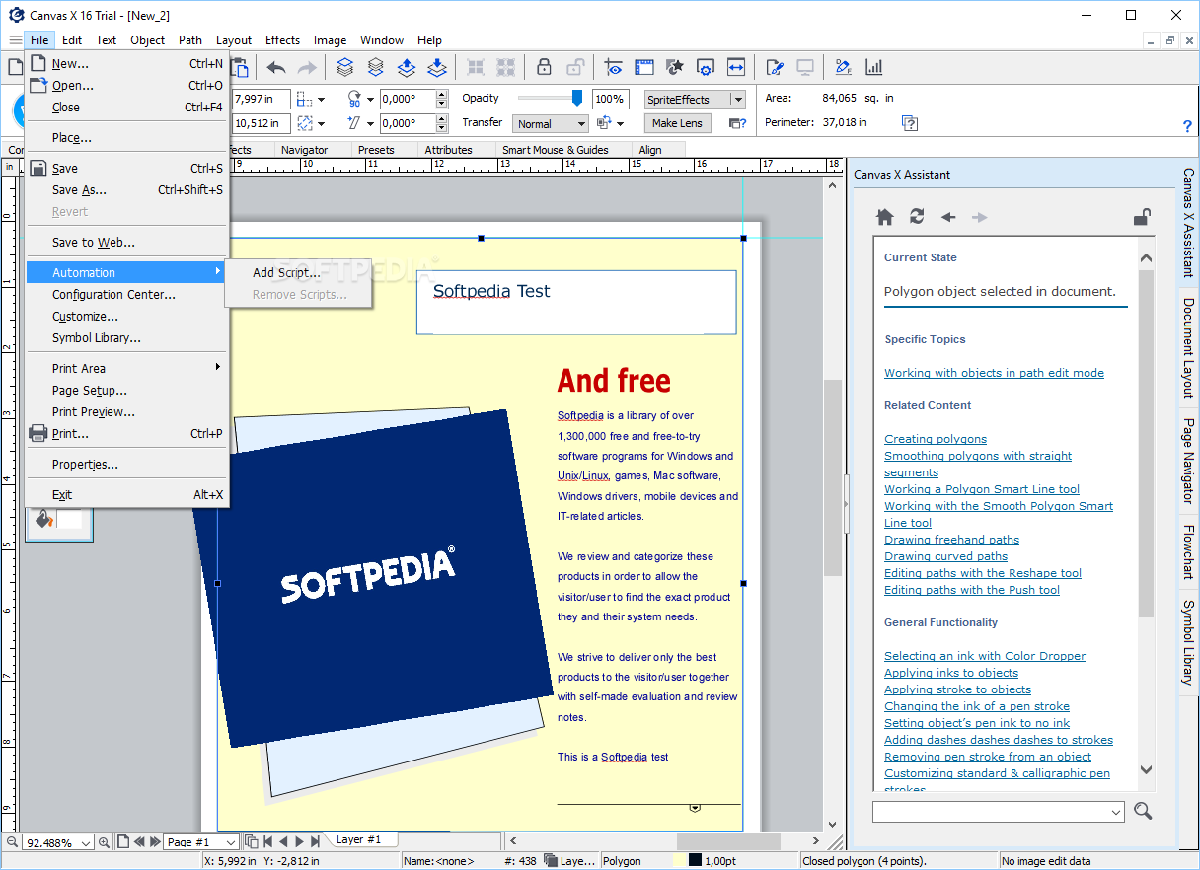Click the zoom out magnifier in status bar

pos(12,842)
